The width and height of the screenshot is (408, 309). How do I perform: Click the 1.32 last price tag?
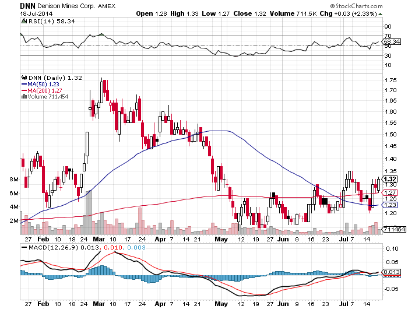[x=390, y=179]
